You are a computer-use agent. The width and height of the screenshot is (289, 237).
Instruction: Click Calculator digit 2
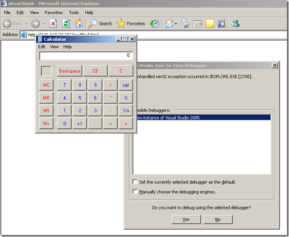point(80,110)
